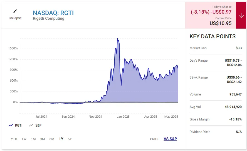Switch chart to PRICE view
This screenshot has height=151, width=247.
pyautogui.click(x=155, y=139)
